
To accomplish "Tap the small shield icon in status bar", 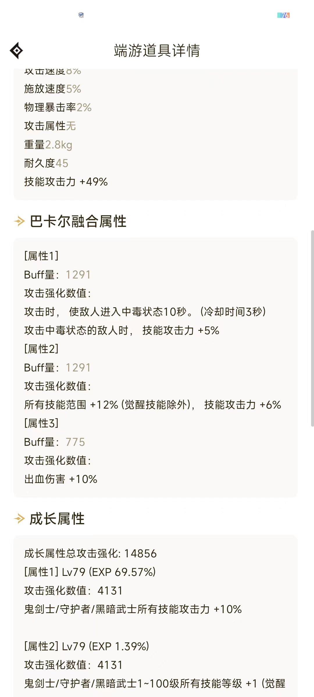I will tap(81, 15).
